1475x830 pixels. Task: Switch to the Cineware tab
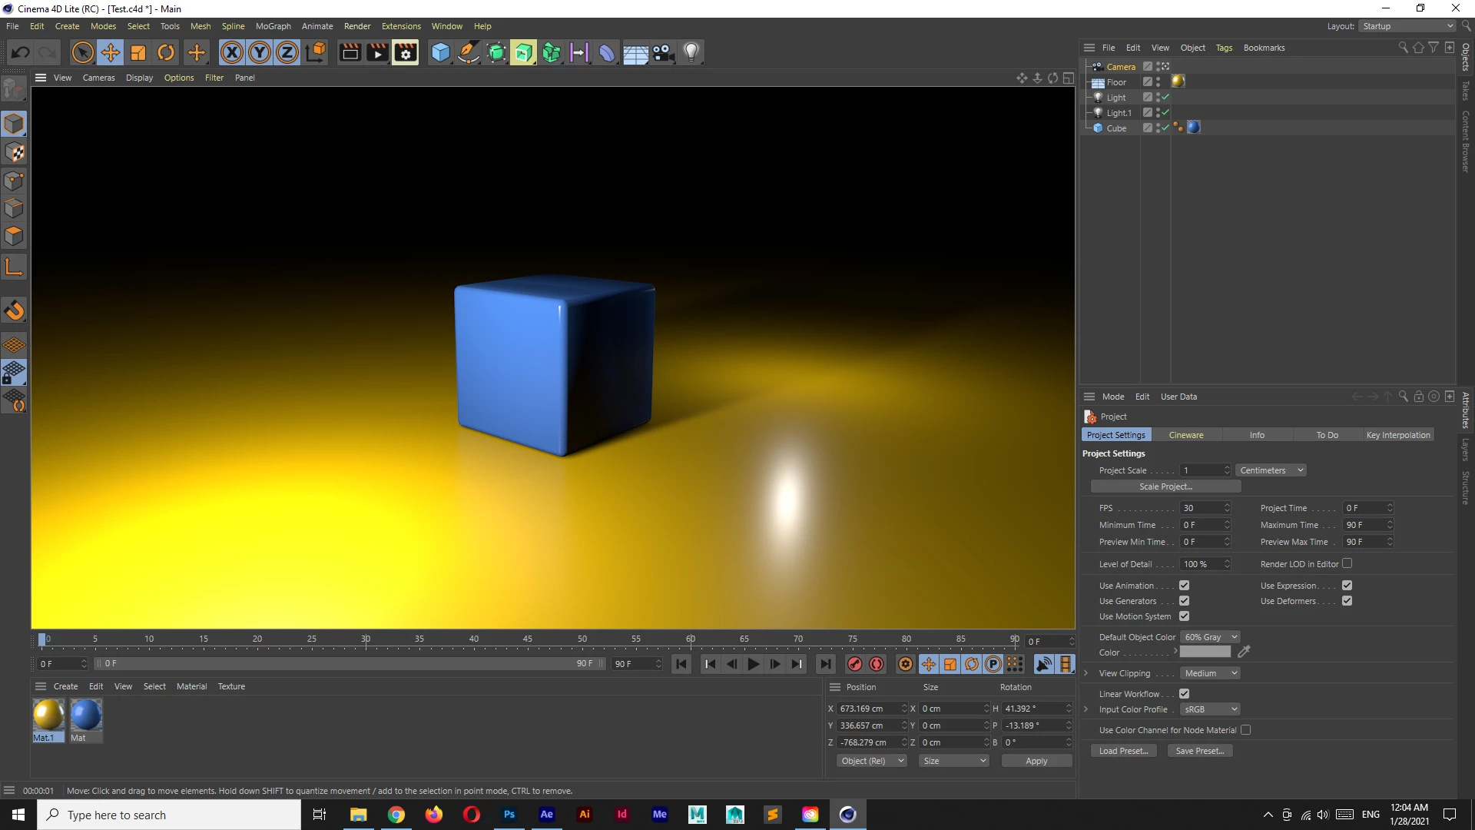click(1185, 435)
